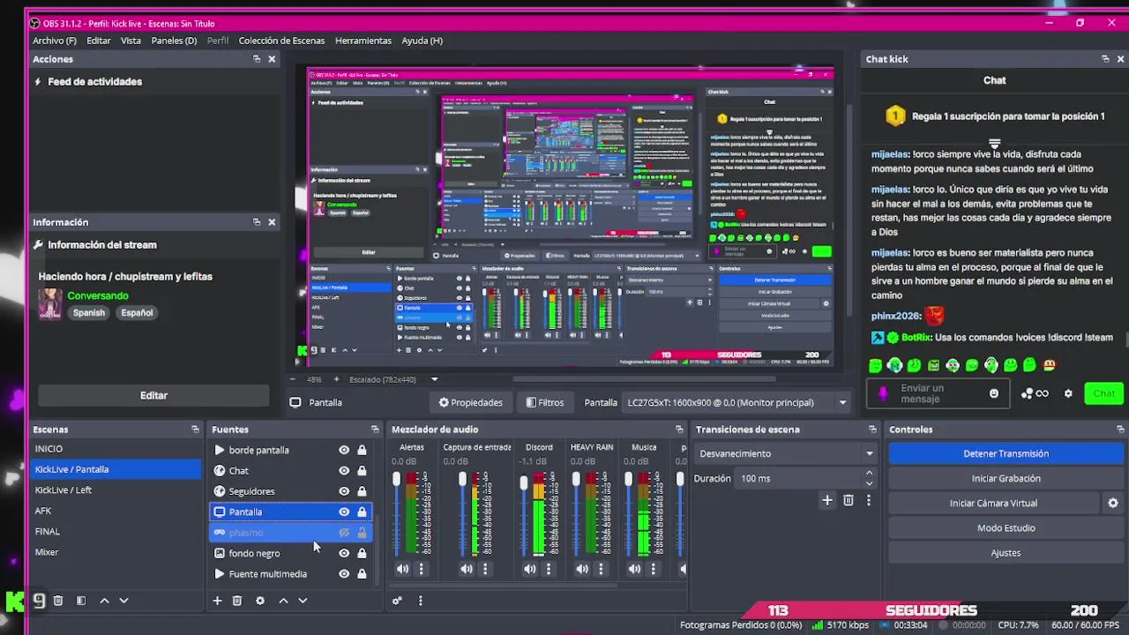Hide the Fuente multimedia source
Screen dimensions: 1129x635
coord(344,574)
